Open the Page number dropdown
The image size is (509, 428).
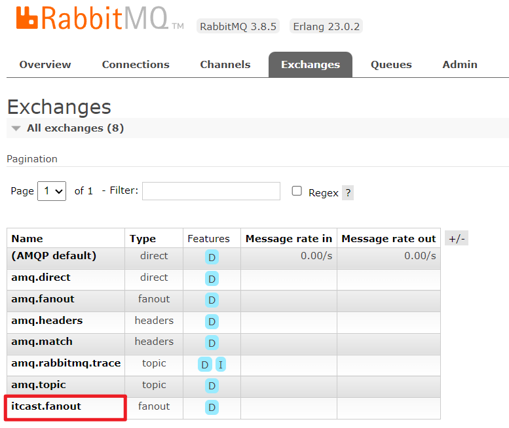[x=52, y=191]
